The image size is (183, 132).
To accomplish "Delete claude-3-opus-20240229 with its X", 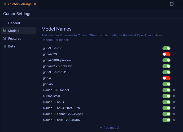I will point(174,108).
